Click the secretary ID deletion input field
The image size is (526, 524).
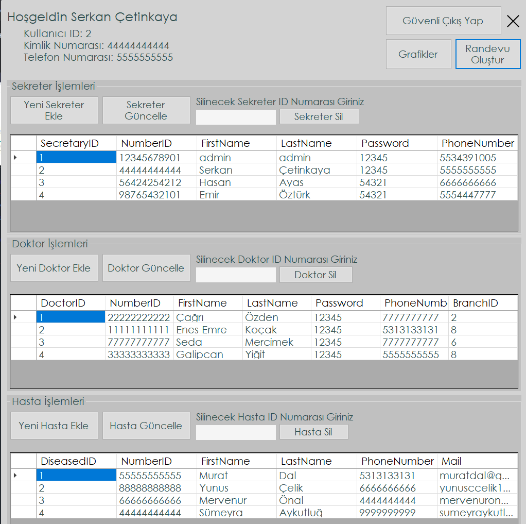click(x=235, y=117)
